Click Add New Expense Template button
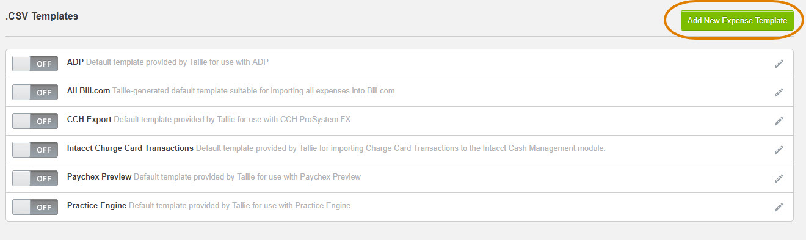Screen dimensions: 806x240 (x=737, y=20)
